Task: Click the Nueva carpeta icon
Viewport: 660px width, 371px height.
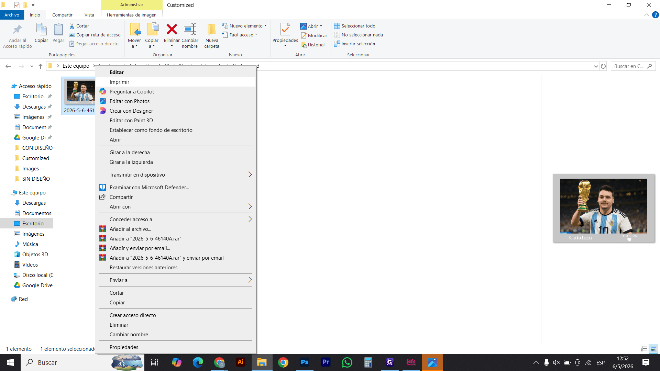Action: coord(211,30)
